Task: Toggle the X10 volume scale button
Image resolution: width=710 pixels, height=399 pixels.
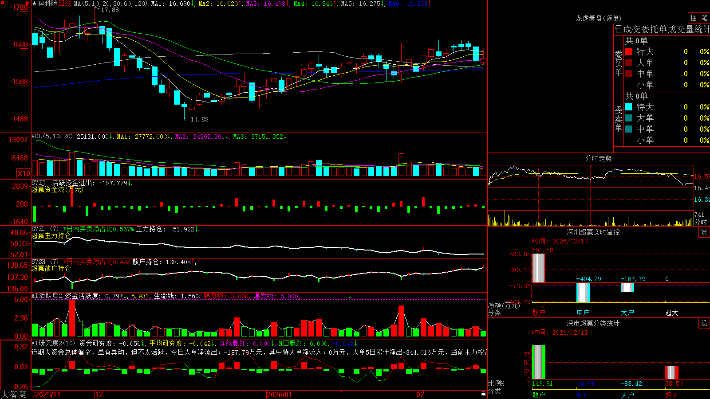Action: 24,173
